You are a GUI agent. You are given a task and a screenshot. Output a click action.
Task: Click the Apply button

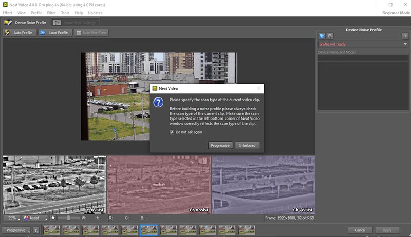point(387,230)
